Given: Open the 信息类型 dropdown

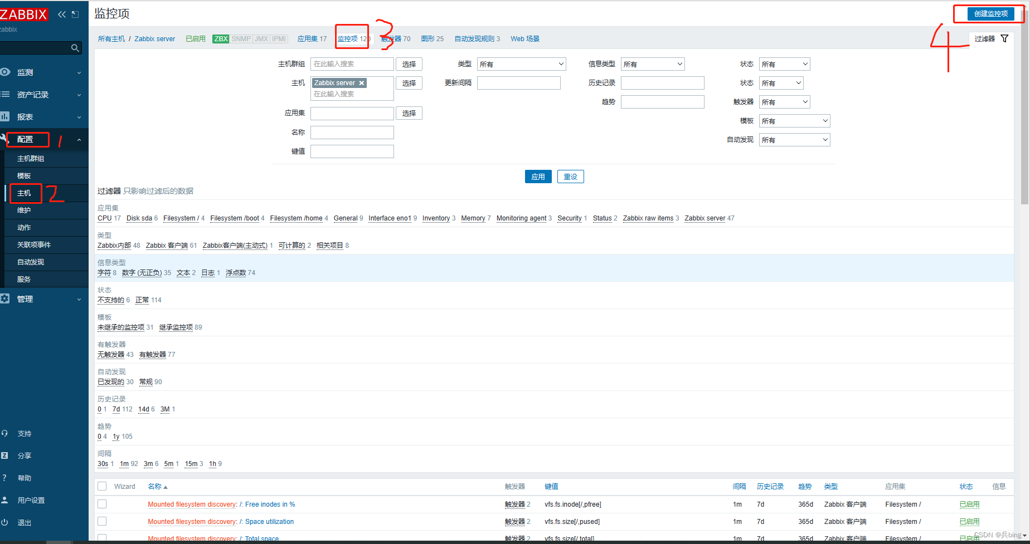Looking at the screenshot, I should click(x=653, y=64).
